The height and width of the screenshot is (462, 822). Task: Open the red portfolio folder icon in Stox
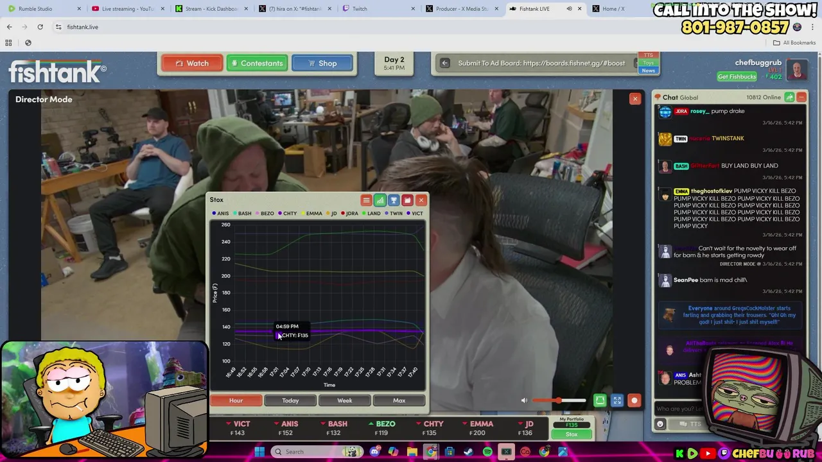[407, 200]
